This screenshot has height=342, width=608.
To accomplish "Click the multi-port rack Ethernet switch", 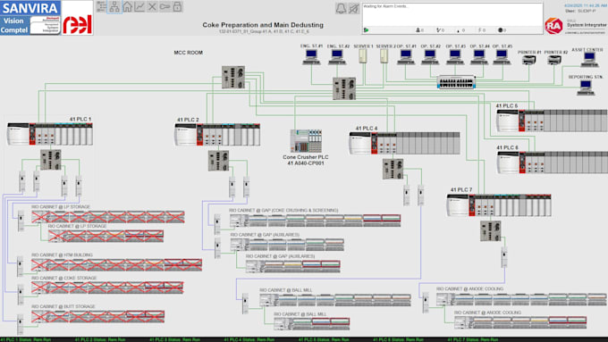I will click(x=456, y=82).
